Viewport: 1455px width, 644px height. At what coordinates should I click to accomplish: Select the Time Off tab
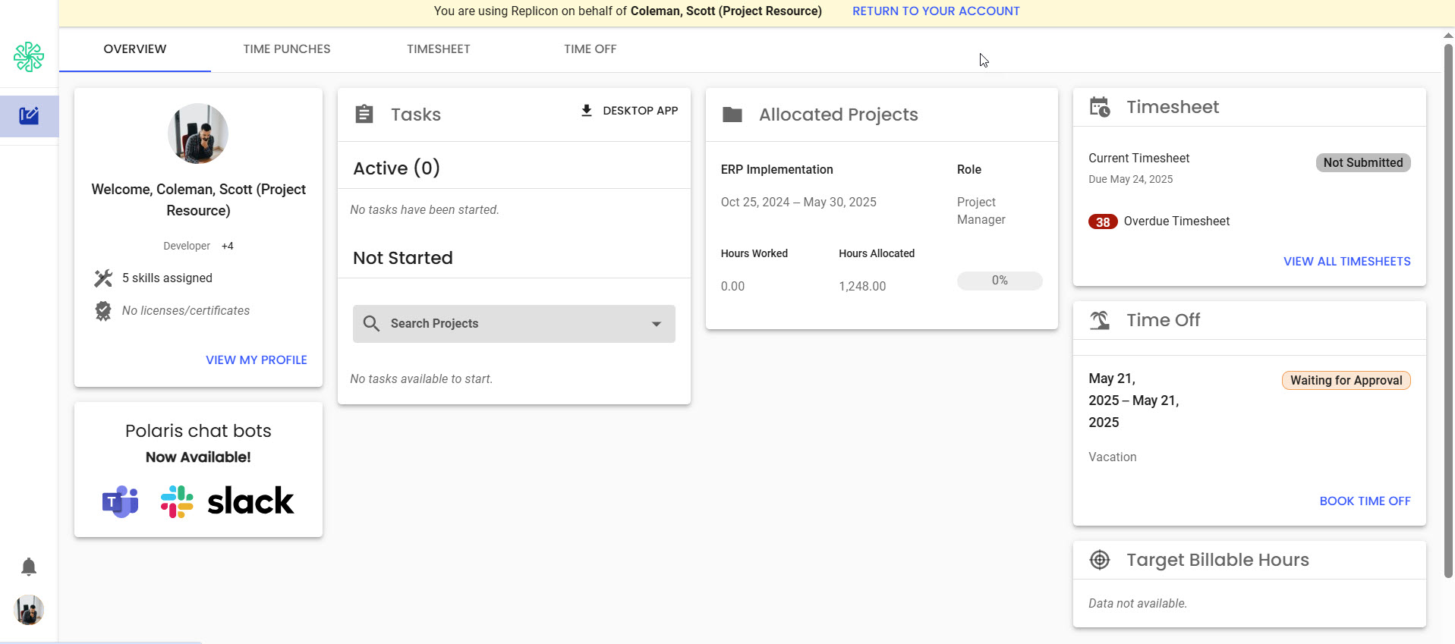click(590, 49)
